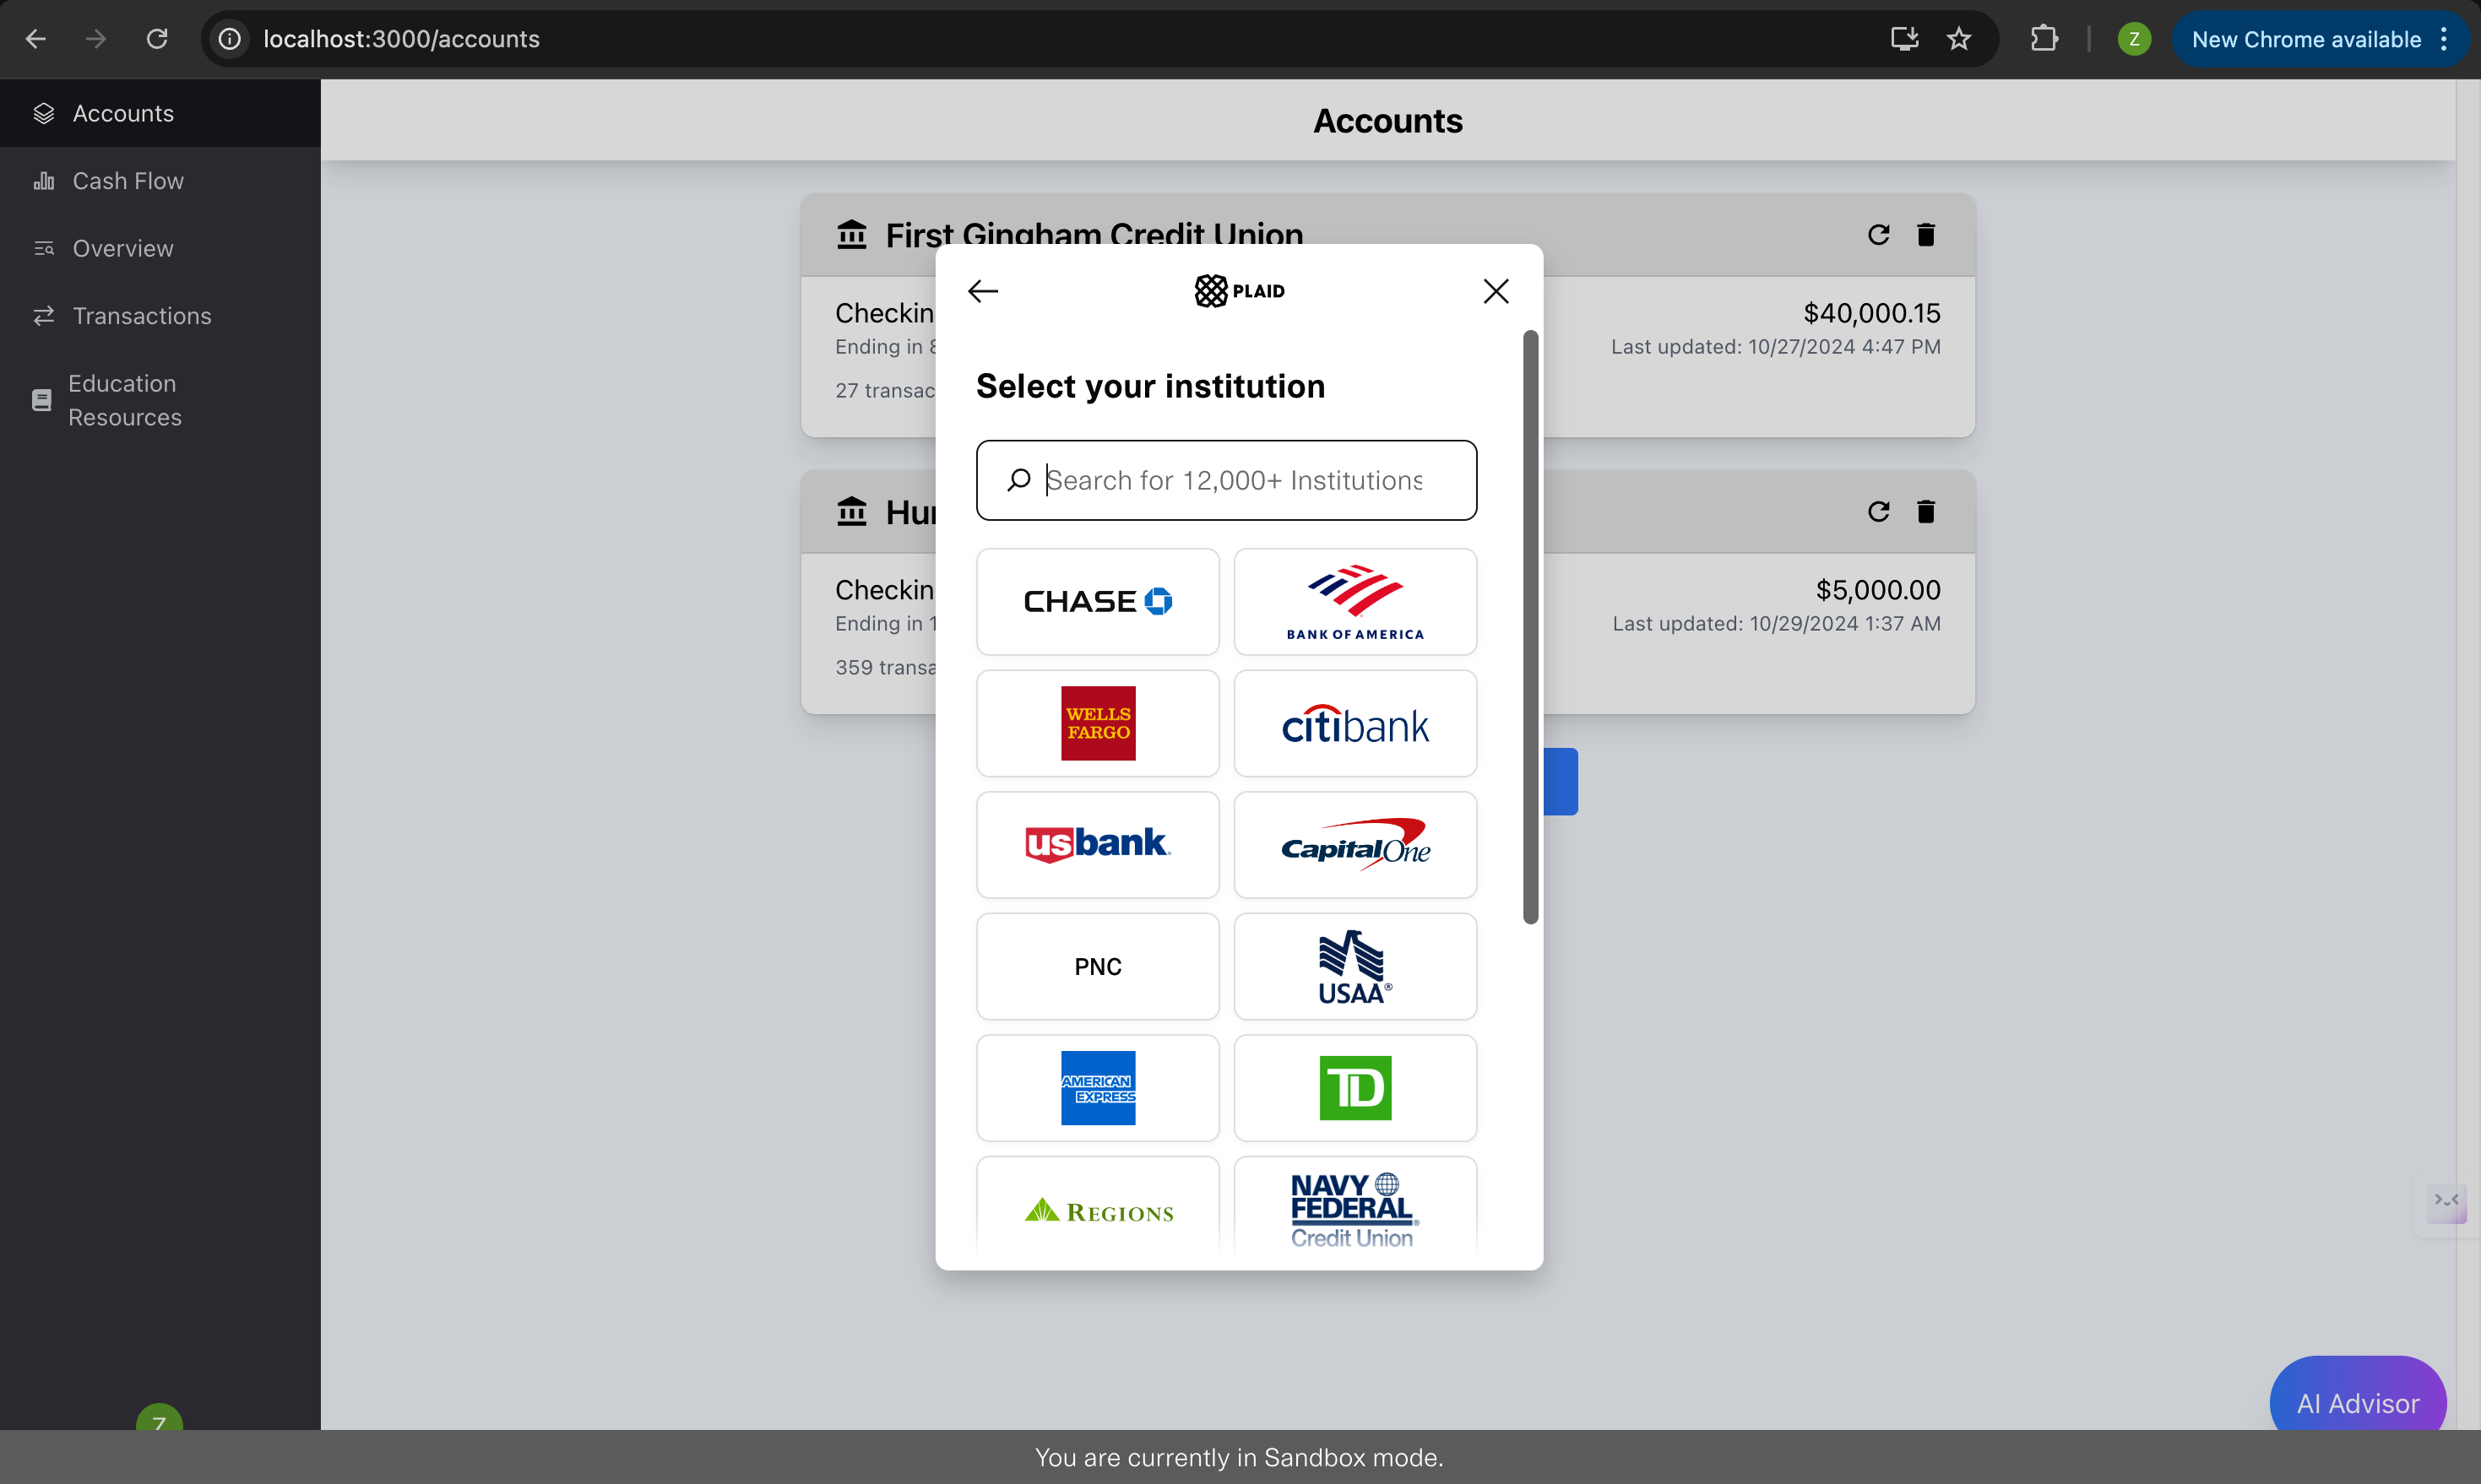Choose Bank of America institution
The height and width of the screenshot is (1484, 2481).
click(x=1355, y=601)
